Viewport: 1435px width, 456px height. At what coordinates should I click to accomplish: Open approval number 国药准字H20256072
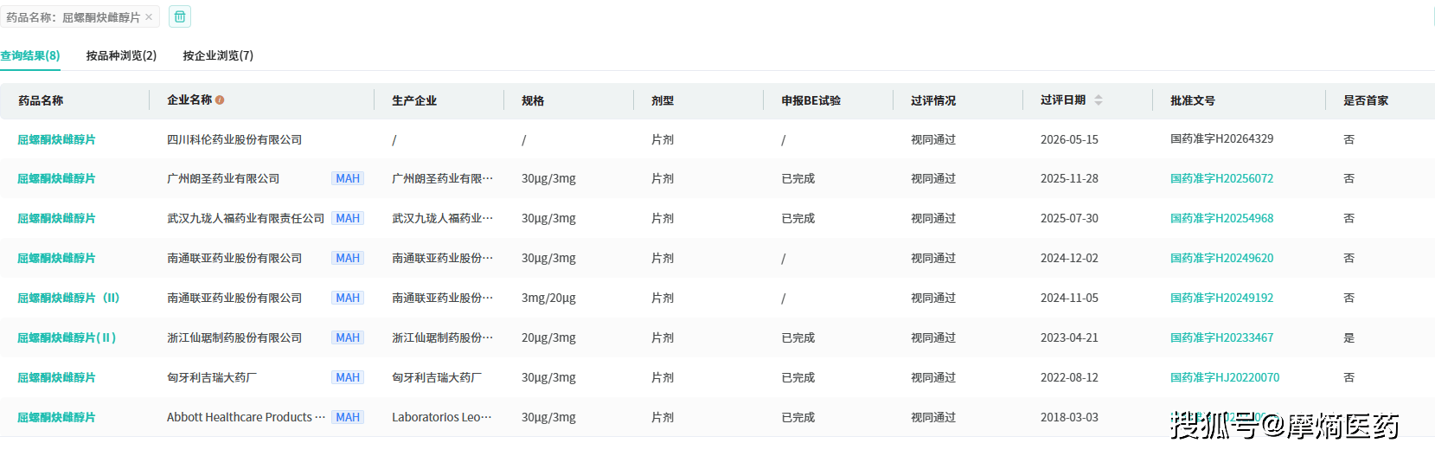coord(1221,178)
